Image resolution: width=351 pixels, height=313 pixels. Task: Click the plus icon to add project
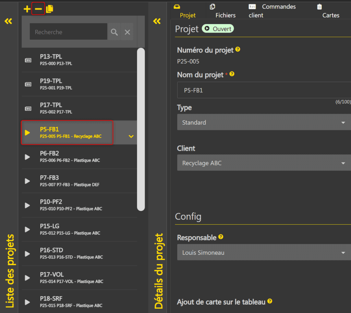[x=27, y=9]
